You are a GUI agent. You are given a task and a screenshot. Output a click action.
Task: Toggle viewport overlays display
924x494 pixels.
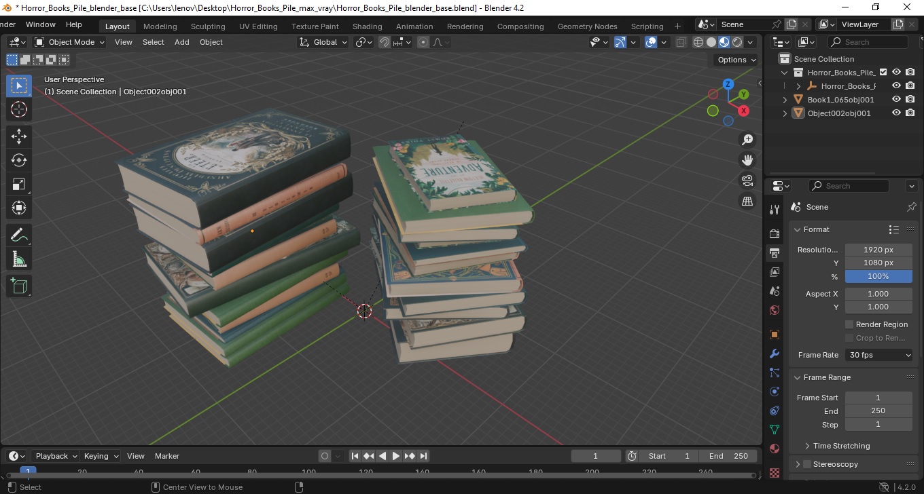point(651,42)
